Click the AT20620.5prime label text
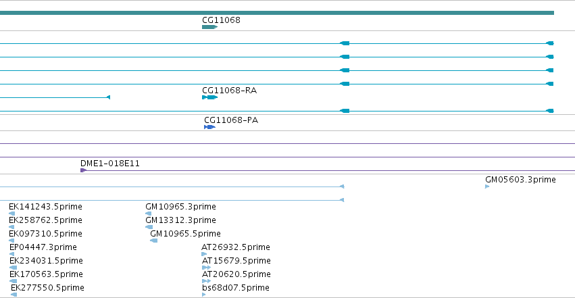This screenshot has height=298, width=575. pos(236,274)
